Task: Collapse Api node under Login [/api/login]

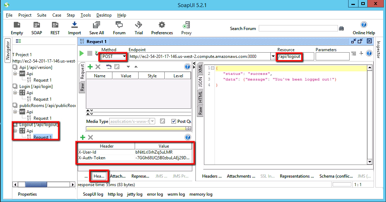Action: click(x=15, y=93)
